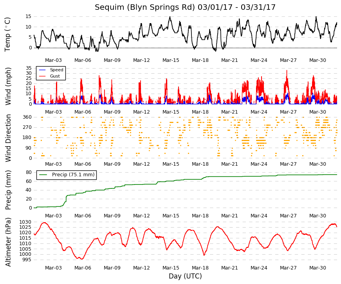Click the 35 value on wind axis

coord(29,68)
